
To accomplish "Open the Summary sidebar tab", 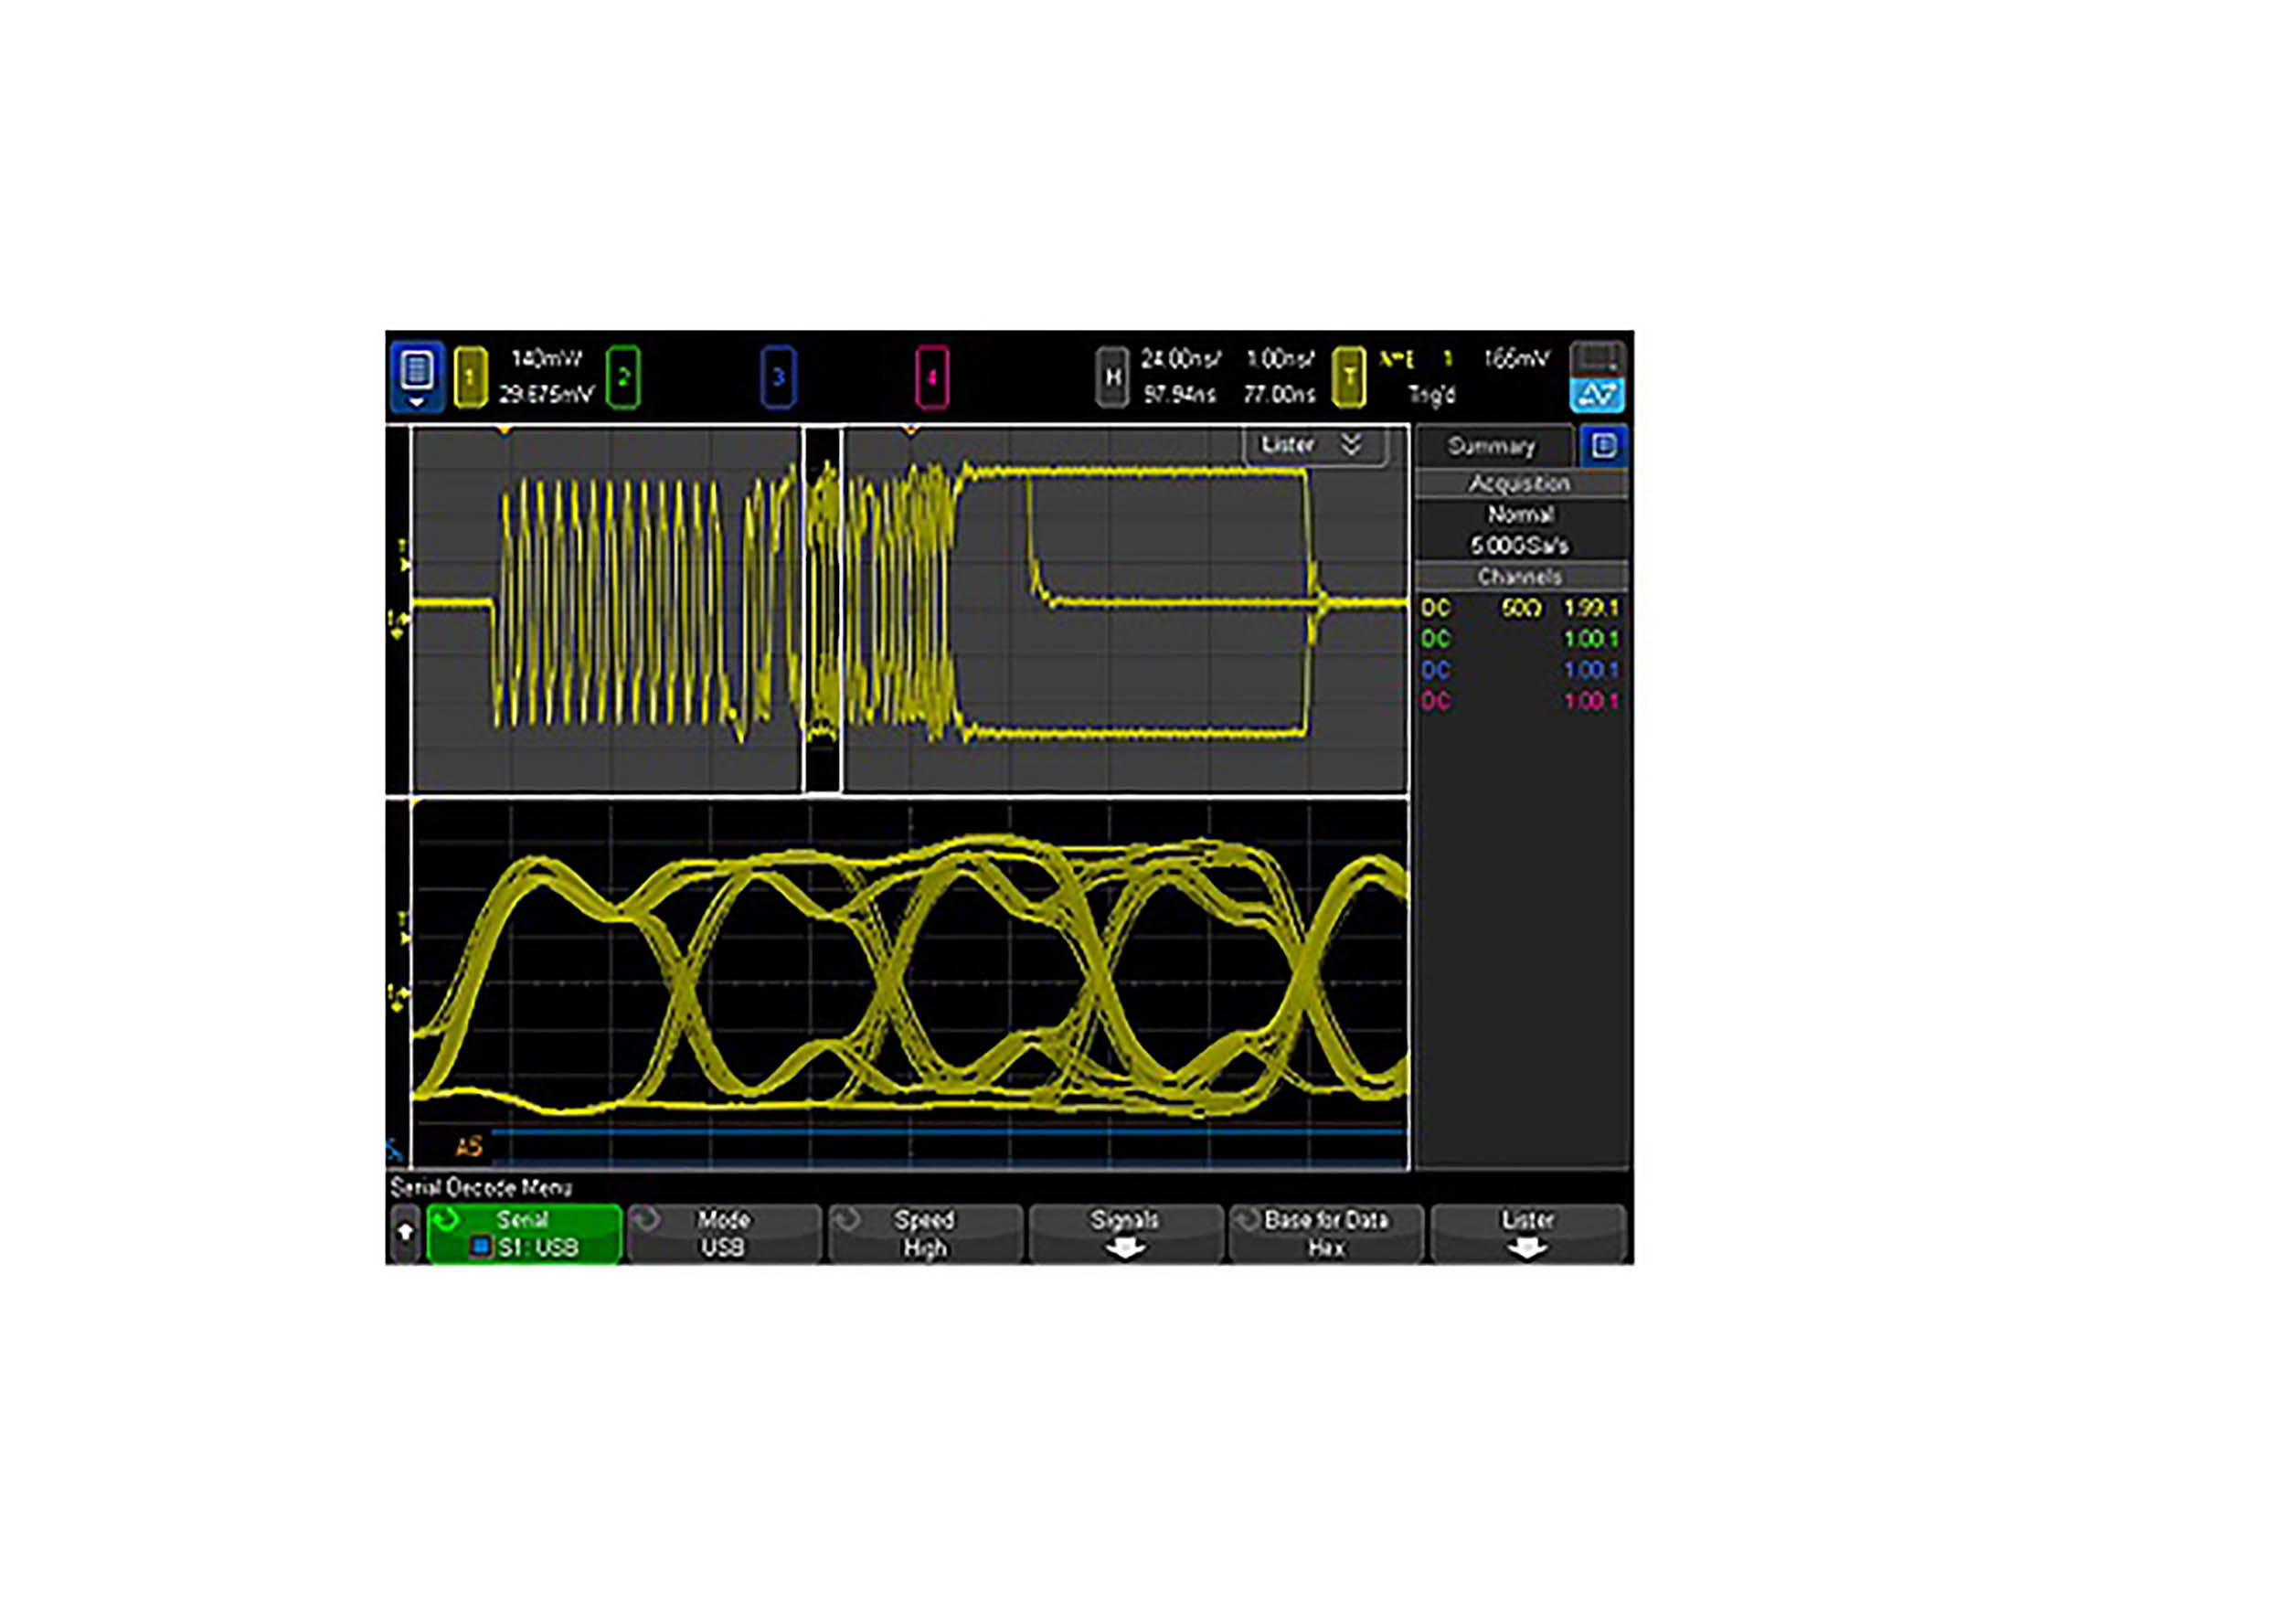I will coord(1492,446).
